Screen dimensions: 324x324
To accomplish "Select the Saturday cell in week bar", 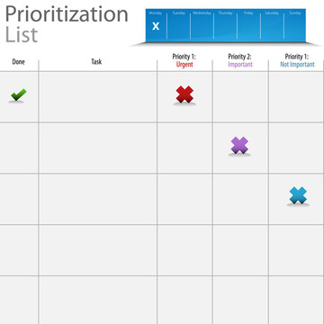I will point(272,25).
